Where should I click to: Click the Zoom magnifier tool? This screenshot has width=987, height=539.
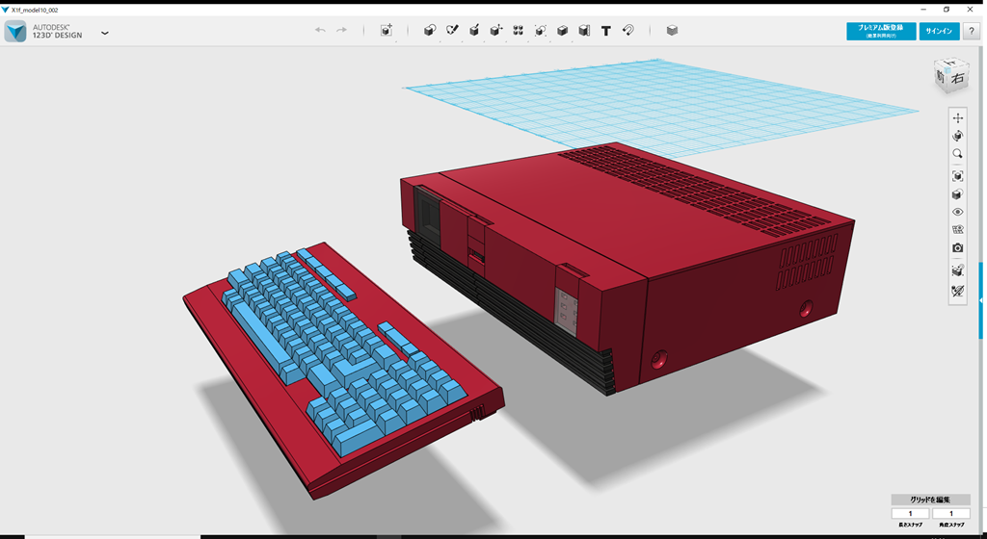pyautogui.click(x=957, y=154)
